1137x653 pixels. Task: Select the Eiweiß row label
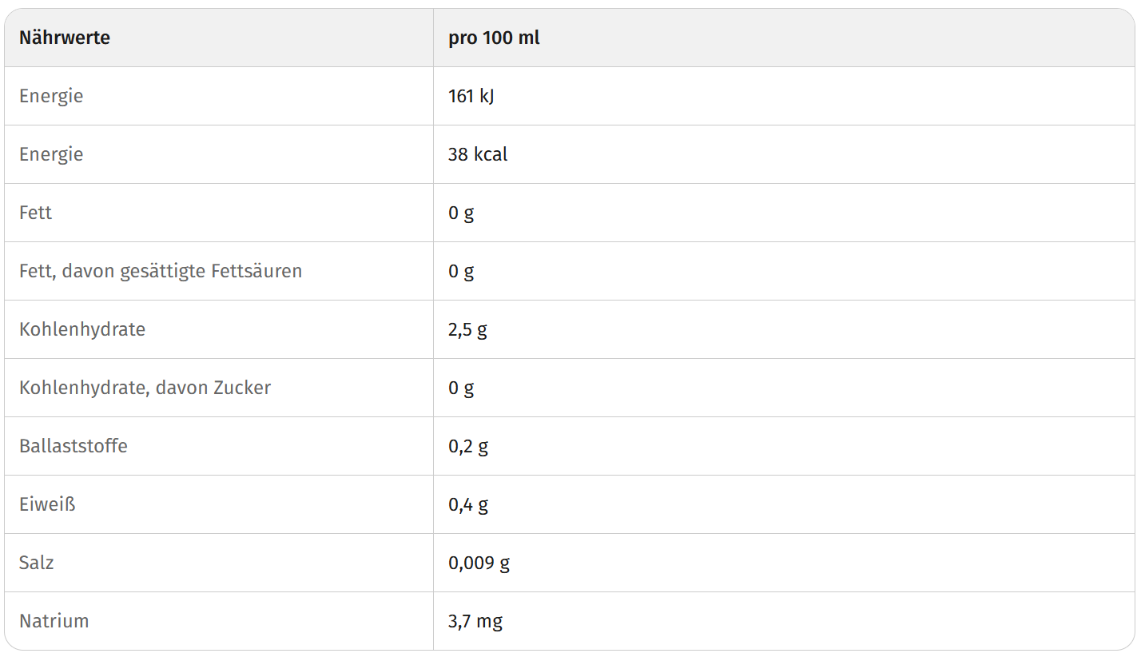(x=47, y=504)
